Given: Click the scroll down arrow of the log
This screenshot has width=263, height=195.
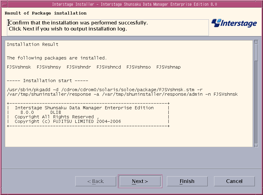Looking at the screenshot, I should [256, 145].
